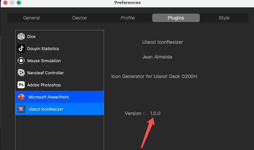Open the Device tab
The height and width of the screenshot is (150, 254).
pos(80,18)
